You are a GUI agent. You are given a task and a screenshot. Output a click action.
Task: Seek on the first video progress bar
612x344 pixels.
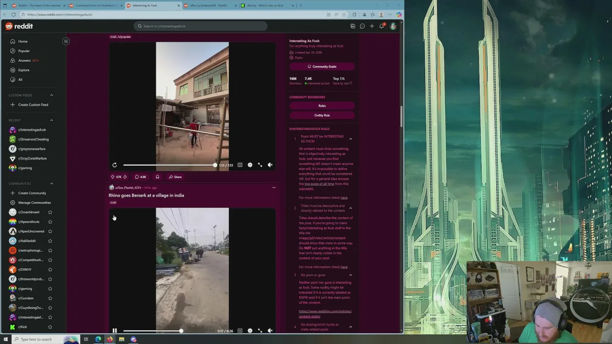(169, 165)
